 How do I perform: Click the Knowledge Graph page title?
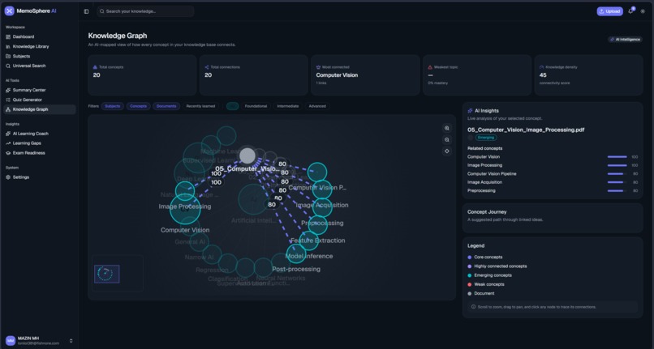pyautogui.click(x=117, y=36)
